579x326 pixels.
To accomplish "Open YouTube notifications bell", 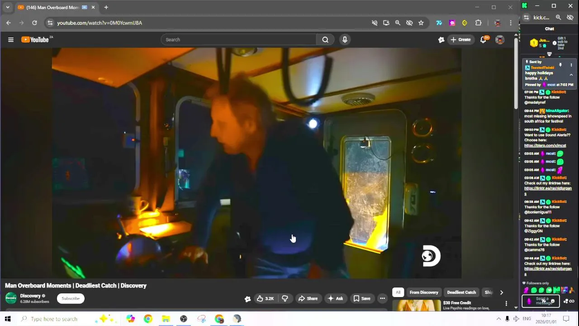I will (483, 40).
